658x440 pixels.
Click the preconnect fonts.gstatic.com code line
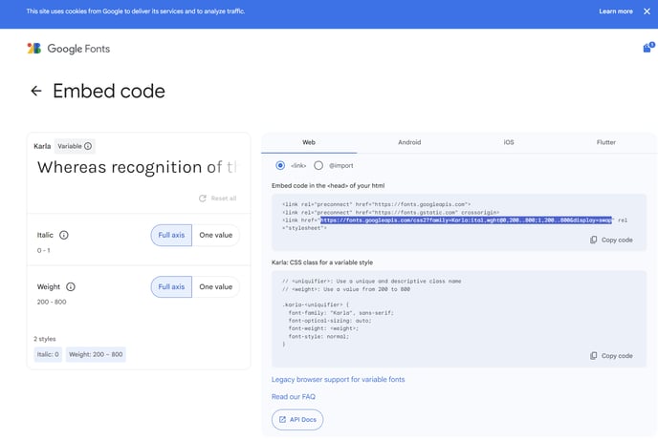pos(390,212)
